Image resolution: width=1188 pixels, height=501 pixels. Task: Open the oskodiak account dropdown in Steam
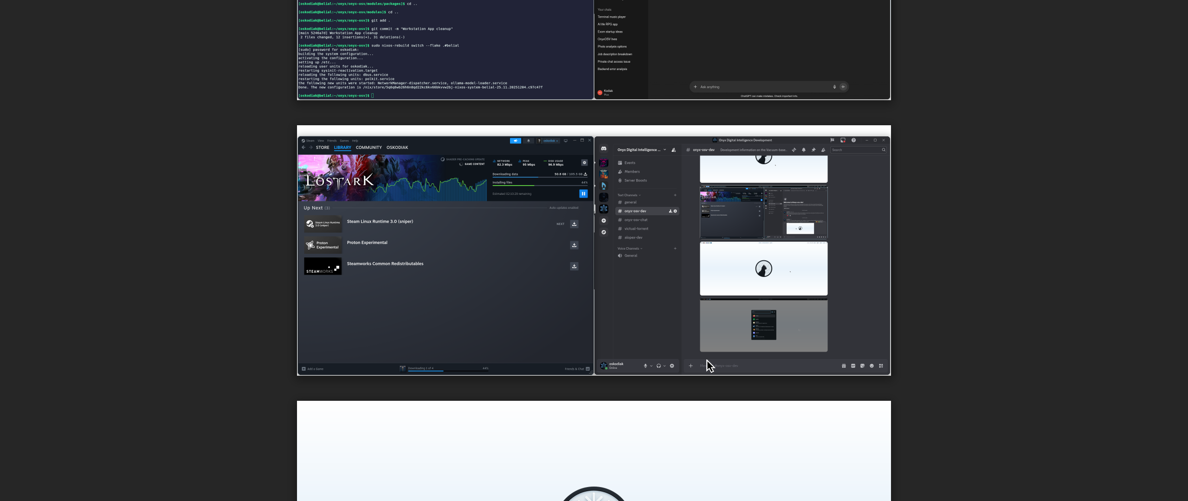[x=550, y=140]
